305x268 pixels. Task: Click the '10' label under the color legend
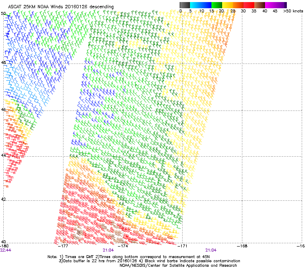(x=202, y=11)
